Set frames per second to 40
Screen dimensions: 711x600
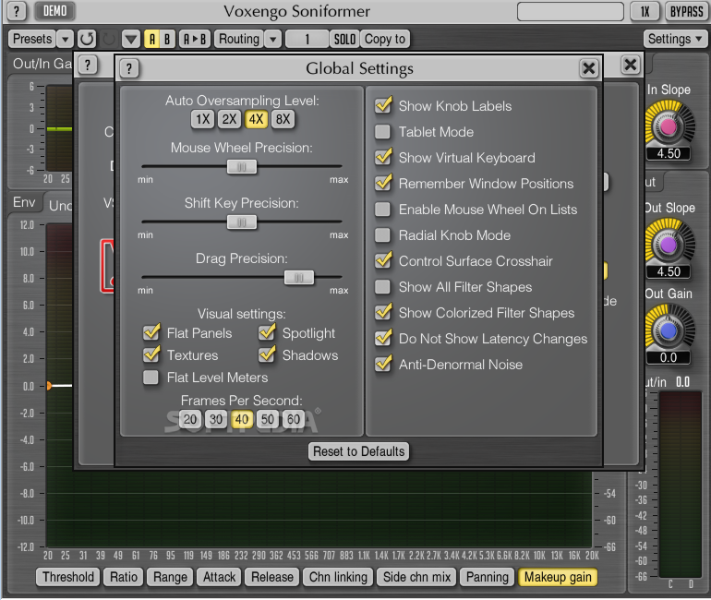(x=242, y=419)
